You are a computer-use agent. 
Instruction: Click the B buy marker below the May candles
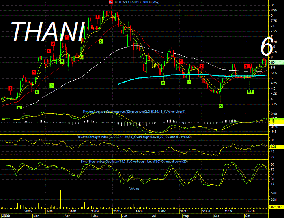point(101,41)
